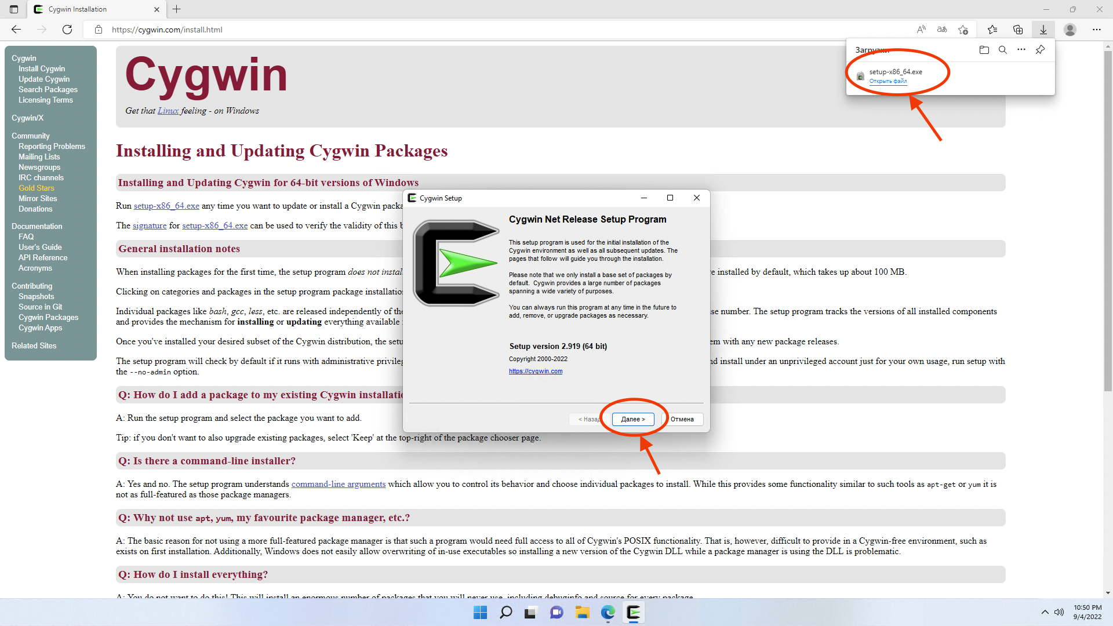Open the Settings and more menu
Image resolution: width=1113 pixels, height=626 pixels.
tap(1097, 30)
